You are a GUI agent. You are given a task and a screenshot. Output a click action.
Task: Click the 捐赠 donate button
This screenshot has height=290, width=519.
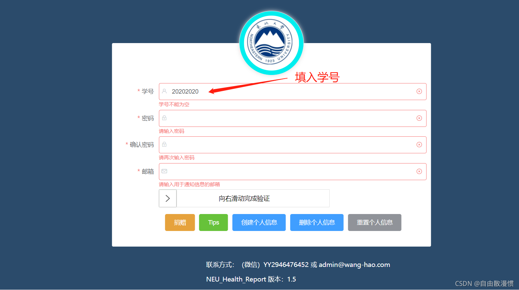pyautogui.click(x=180, y=223)
